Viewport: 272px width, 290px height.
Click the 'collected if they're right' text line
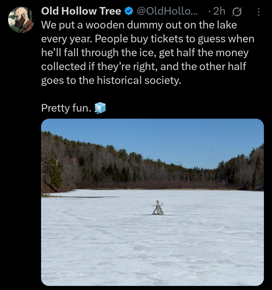point(143,67)
